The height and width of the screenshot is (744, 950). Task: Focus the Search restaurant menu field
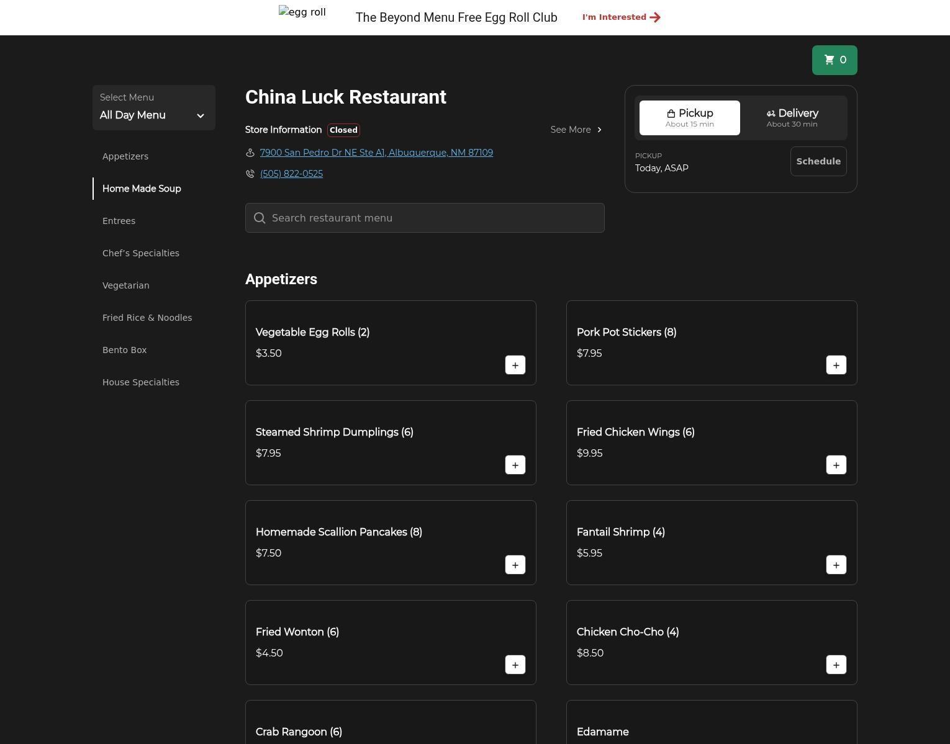pyautogui.click(x=425, y=218)
